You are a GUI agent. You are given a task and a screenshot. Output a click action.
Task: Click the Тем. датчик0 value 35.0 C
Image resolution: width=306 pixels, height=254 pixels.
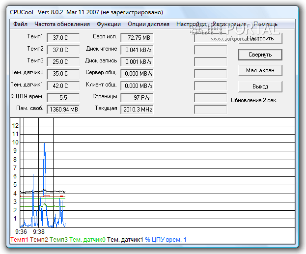(63, 74)
